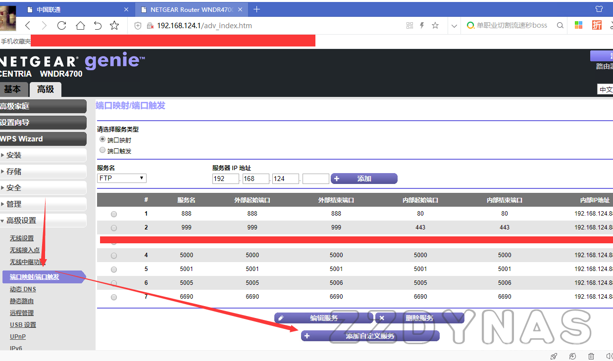The width and height of the screenshot is (613, 361).
Task: Open the 无线设置 link
Action: 22,238
